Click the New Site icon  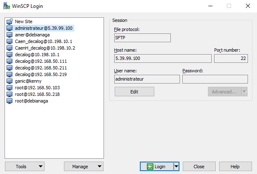pyautogui.click(x=10, y=21)
